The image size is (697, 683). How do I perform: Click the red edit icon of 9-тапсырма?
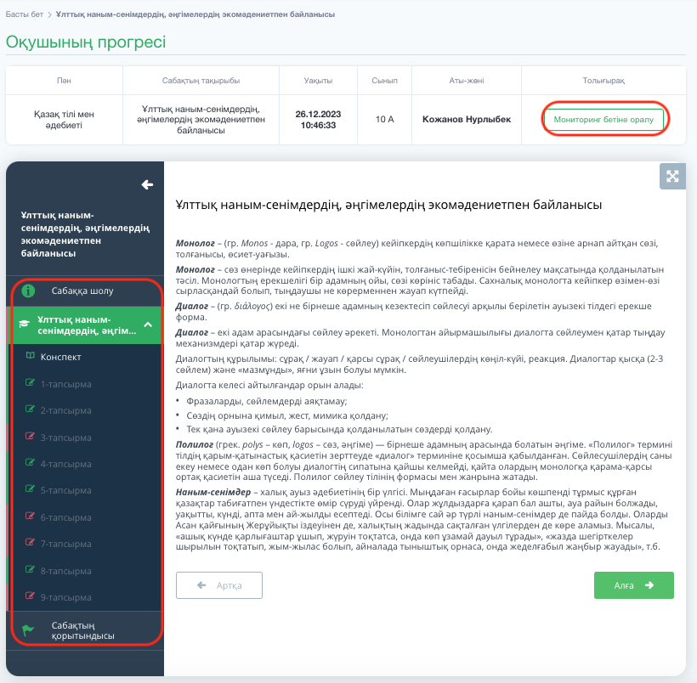(x=30, y=596)
